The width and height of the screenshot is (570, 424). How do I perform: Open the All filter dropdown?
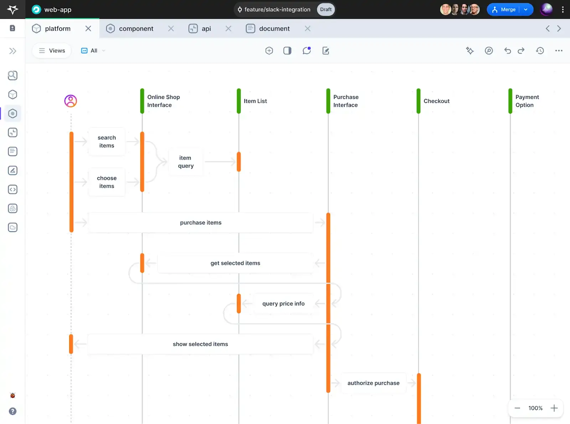click(93, 51)
